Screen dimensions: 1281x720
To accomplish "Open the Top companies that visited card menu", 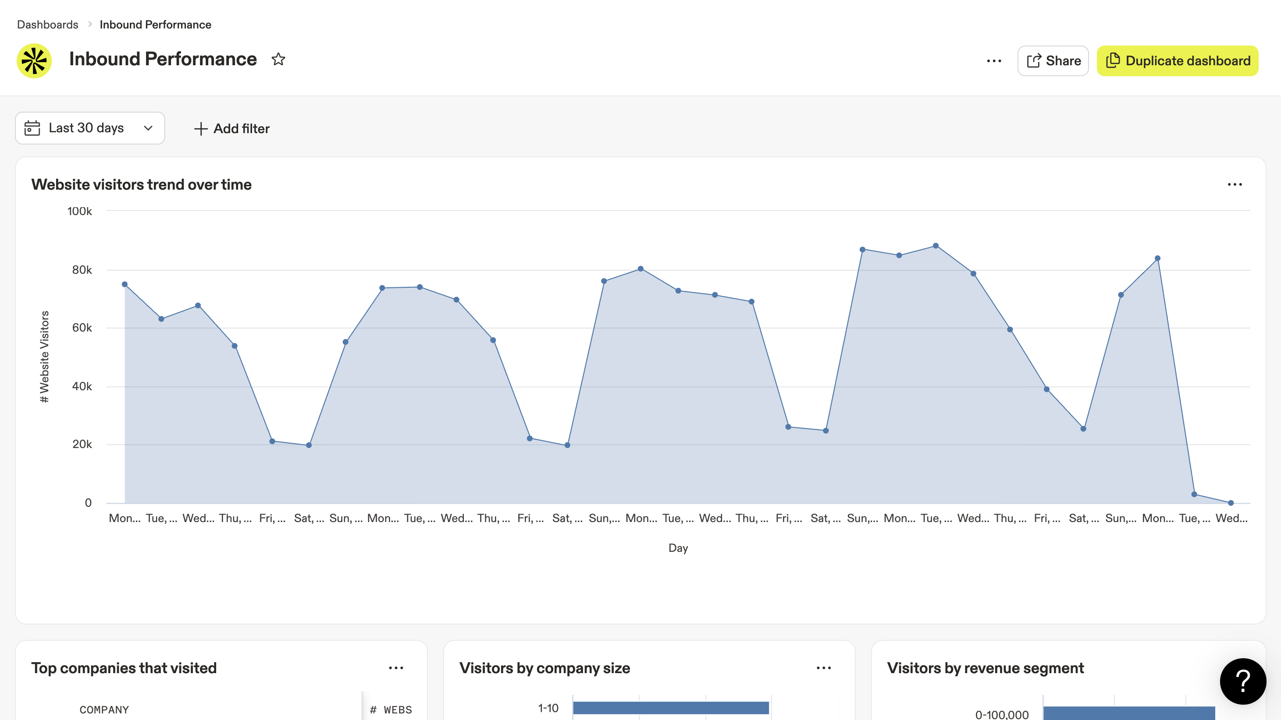I will point(396,667).
